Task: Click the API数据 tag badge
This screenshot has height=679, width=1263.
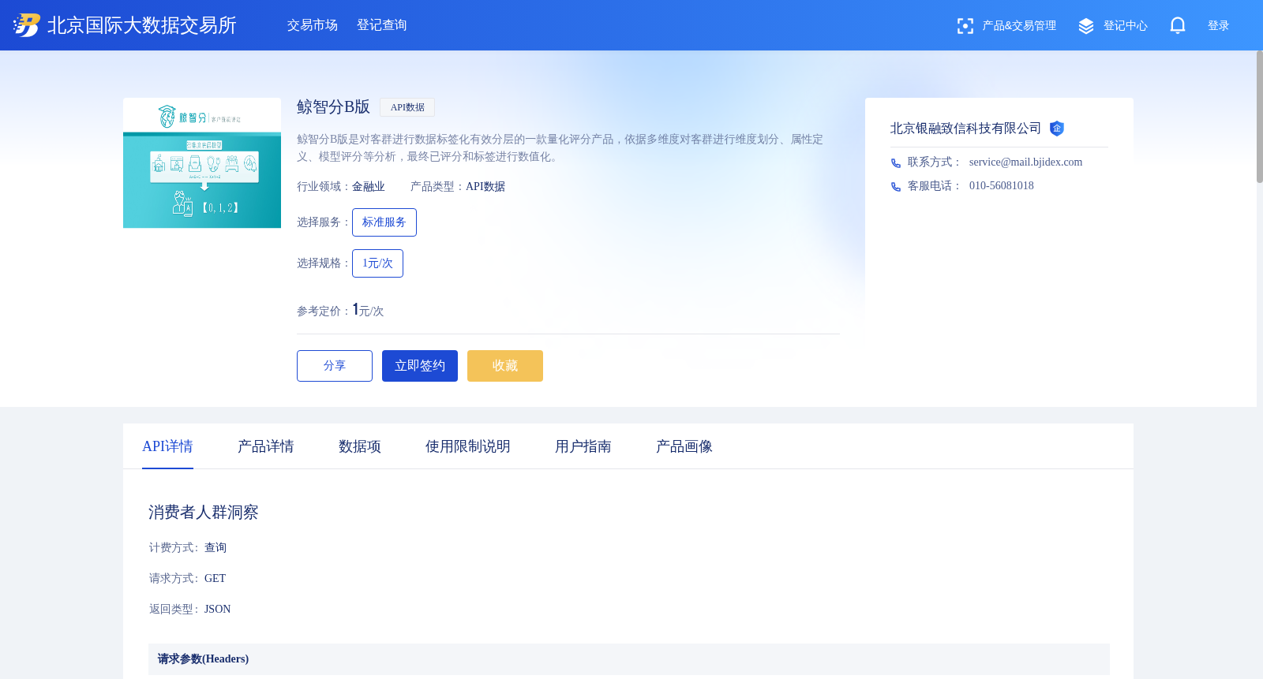Action: 407,107
